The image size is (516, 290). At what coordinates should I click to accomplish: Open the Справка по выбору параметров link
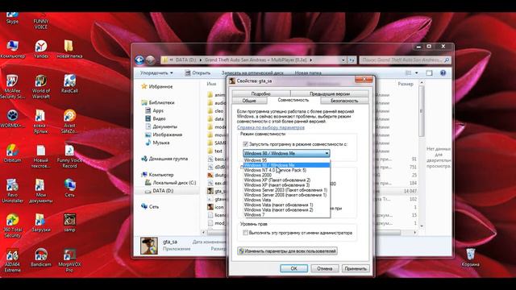pos(271,127)
